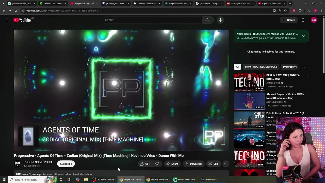Open the Windows Start menu
The height and width of the screenshot is (183, 325).
point(4,180)
